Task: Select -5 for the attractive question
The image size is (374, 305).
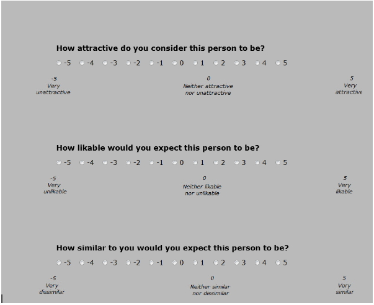Action: point(59,63)
